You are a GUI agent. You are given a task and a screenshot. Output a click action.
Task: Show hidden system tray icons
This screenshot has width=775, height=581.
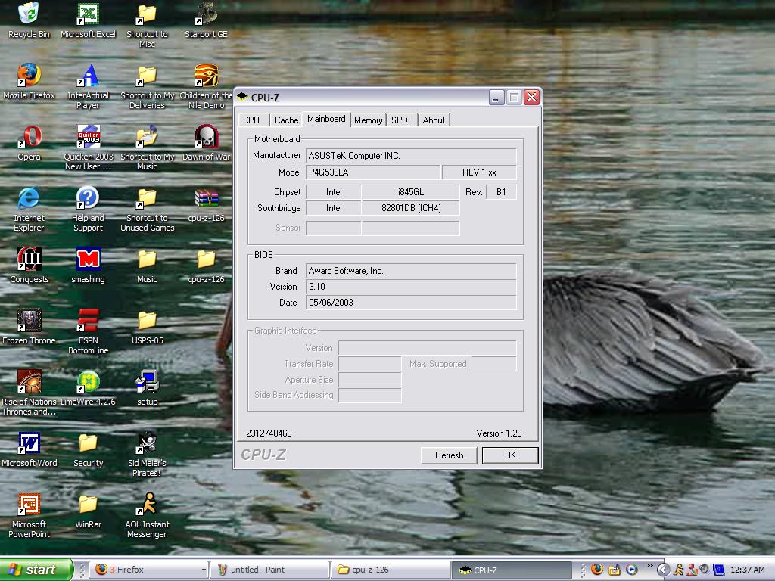663,570
